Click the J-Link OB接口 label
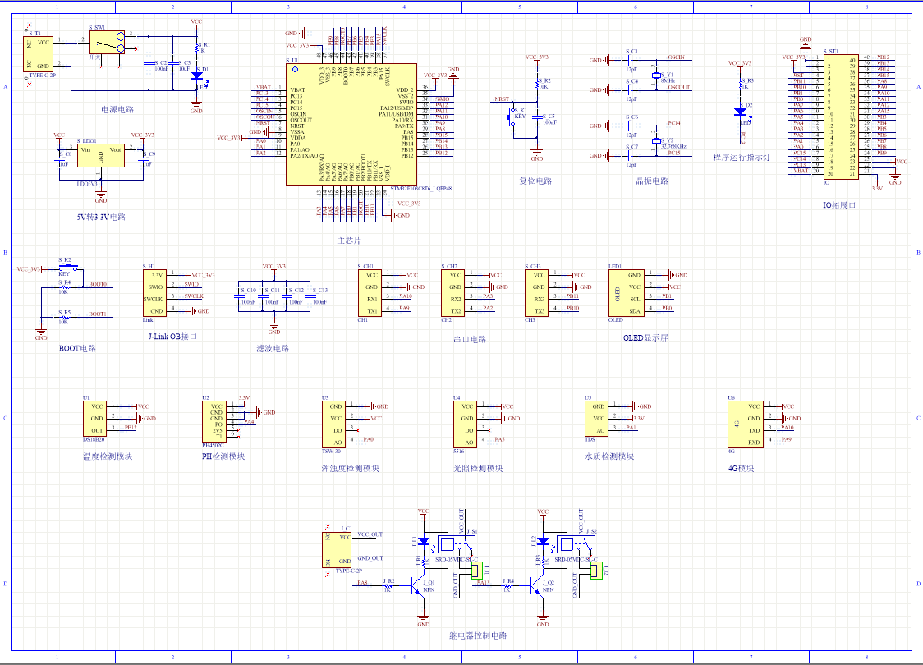 (x=173, y=337)
